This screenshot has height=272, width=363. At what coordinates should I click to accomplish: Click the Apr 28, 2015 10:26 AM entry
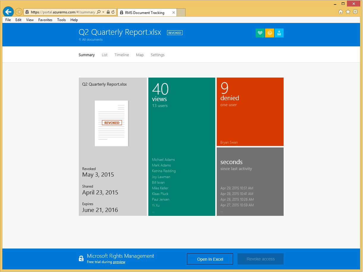tap(237, 199)
